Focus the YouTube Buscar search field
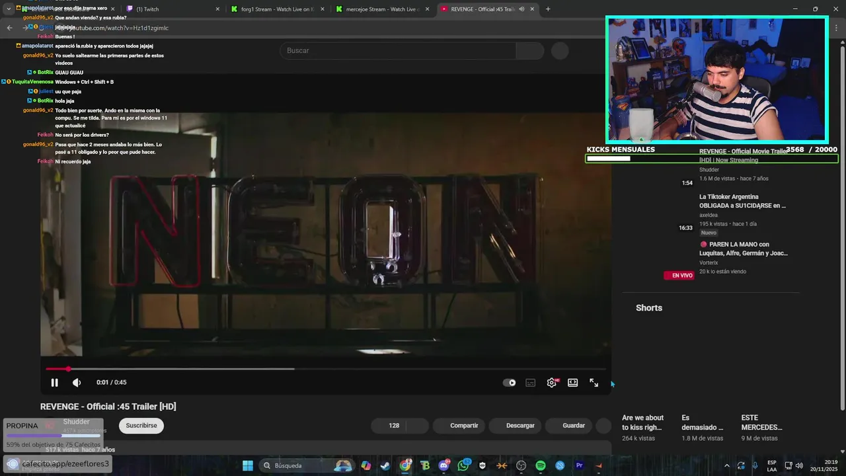The height and width of the screenshot is (476, 846). coord(398,51)
